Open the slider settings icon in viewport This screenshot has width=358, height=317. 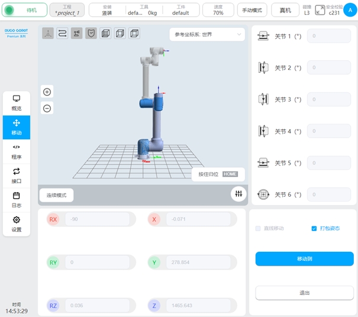point(238,194)
